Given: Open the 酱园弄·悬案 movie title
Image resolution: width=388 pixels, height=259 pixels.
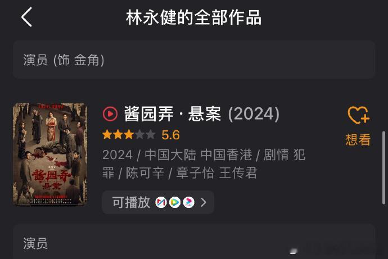Looking at the screenshot, I should tap(173, 114).
